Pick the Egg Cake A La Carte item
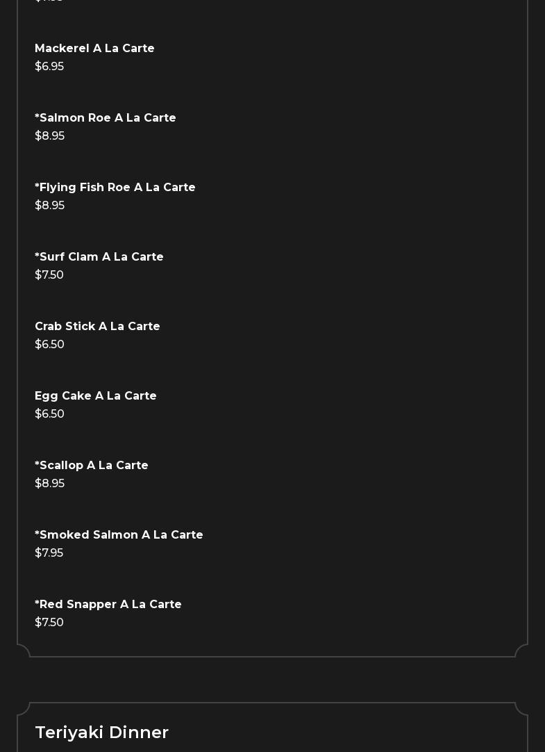 pos(96,396)
